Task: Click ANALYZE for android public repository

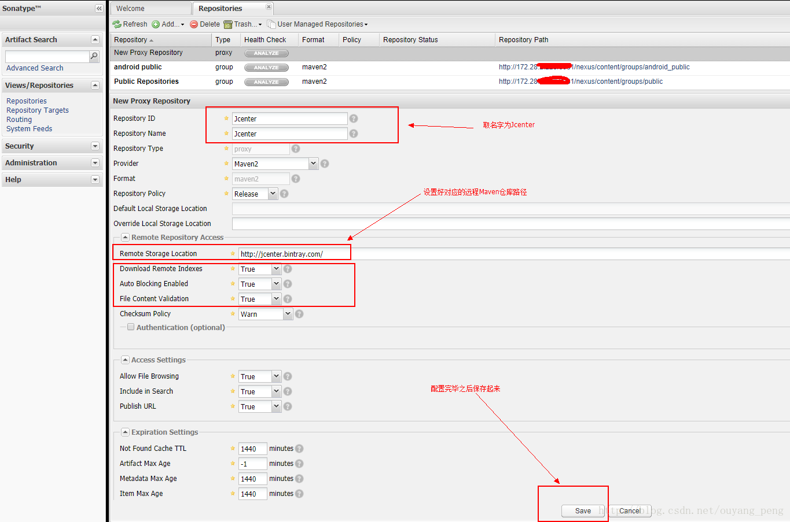Action: [x=266, y=68]
